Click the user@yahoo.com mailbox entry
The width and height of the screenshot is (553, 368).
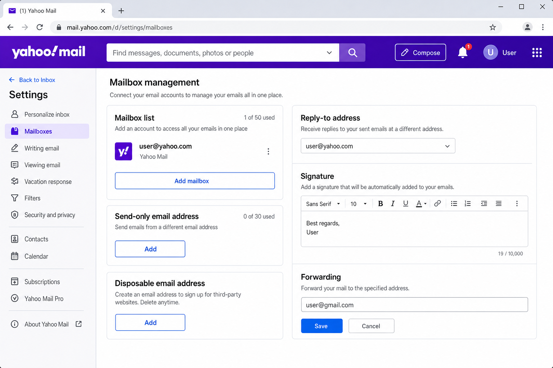click(x=195, y=151)
